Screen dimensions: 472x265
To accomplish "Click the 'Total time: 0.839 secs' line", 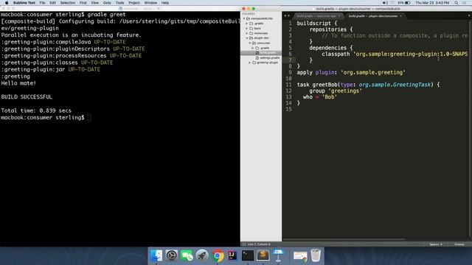I will [36, 110].
